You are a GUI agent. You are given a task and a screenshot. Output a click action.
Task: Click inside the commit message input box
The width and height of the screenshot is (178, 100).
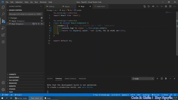(26, 14)
